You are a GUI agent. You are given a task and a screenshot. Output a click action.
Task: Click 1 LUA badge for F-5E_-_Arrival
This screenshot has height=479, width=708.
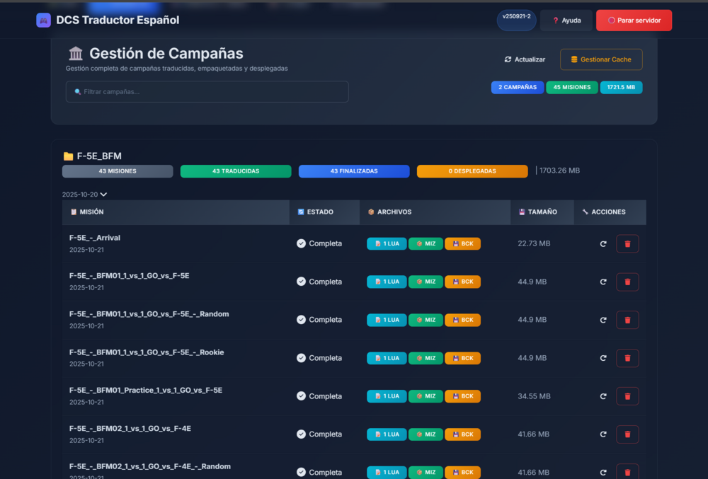387,243
